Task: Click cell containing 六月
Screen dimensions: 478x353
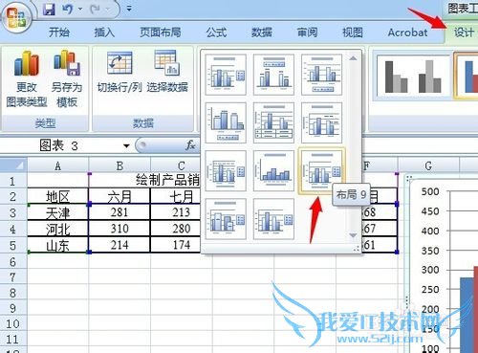Action: [x=119, y=196]
